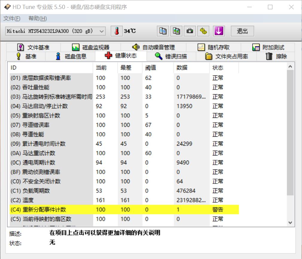
Task: Open the 帮助(H) menu
Action: [38, 18]
